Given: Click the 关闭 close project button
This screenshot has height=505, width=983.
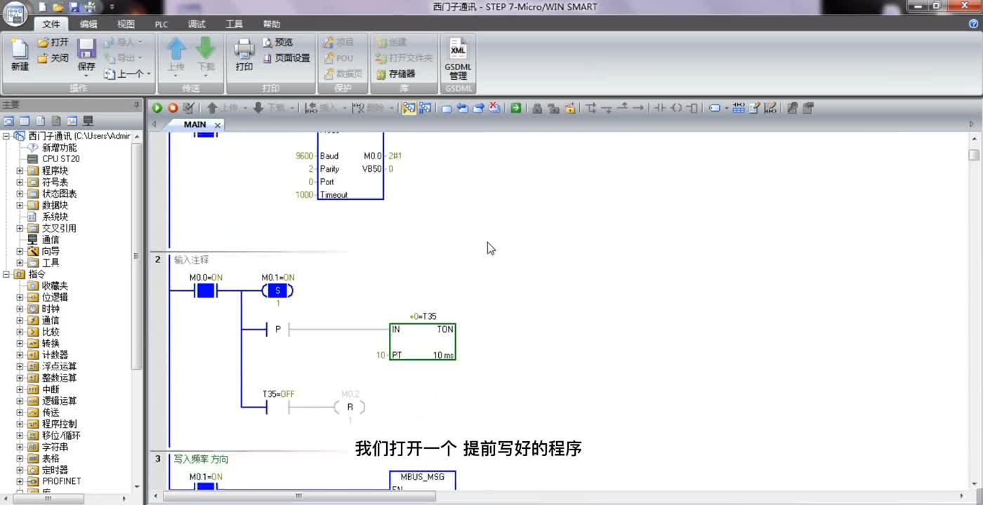Looking at the screenshot, I should [53, 58].
